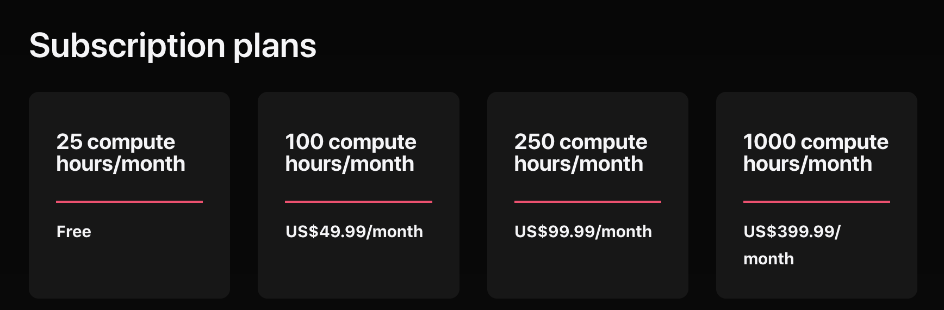The height and width of the screenshot is (310, 944).
Task: Click the number '1000' in the last card
Action: point(769,142)
